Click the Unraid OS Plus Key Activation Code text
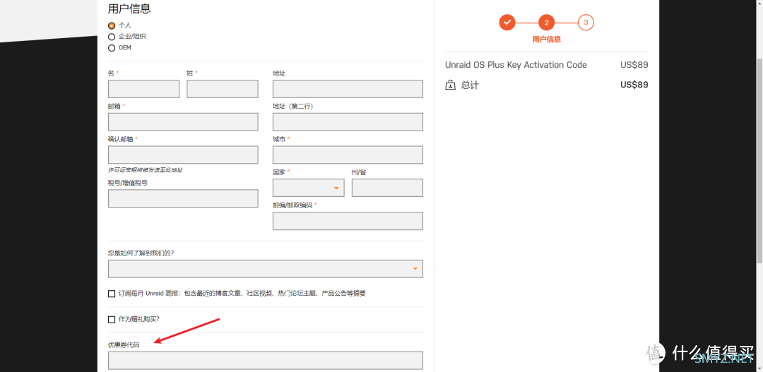Image resolution: width=763 pixels, height=372 pixels. [x=516, y=65]
